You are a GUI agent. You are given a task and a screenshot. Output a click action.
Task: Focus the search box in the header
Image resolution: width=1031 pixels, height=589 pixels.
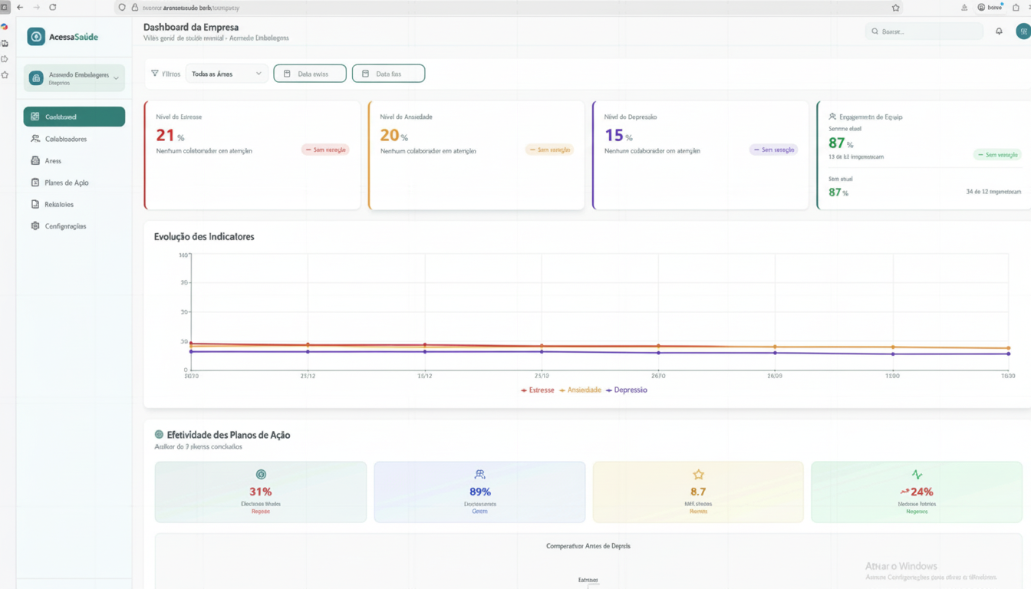pyautogui.click(x=924, y=31)
